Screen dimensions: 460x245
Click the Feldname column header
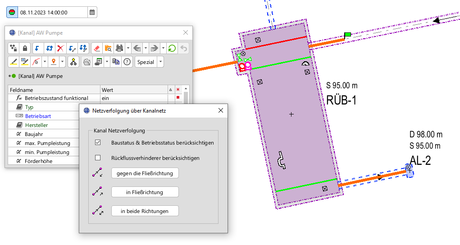(x=54, y=90)
